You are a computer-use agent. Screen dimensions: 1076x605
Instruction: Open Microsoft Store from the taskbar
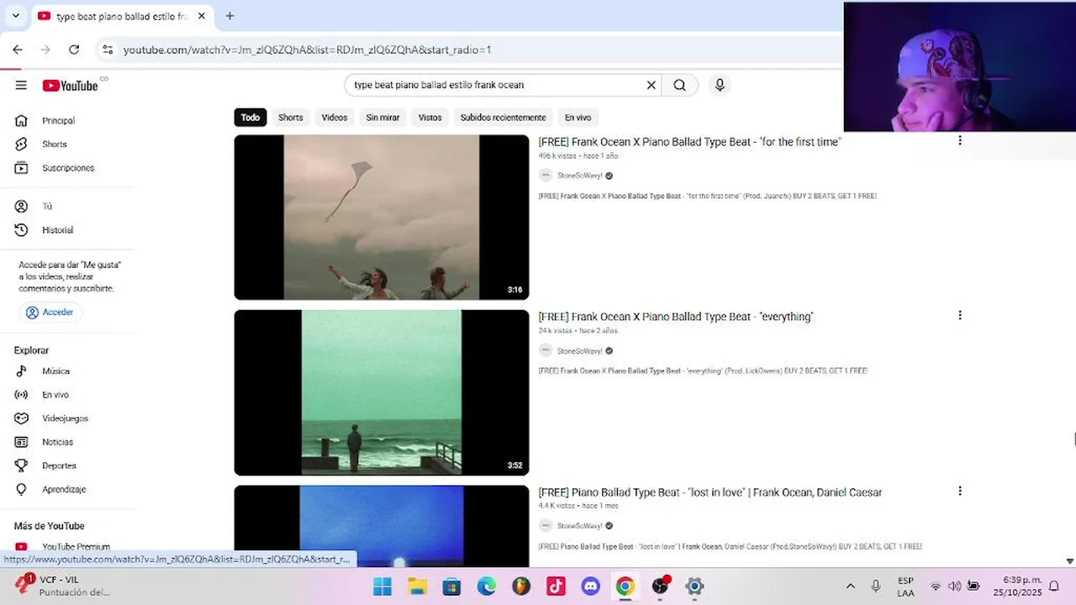click(451, 586)
